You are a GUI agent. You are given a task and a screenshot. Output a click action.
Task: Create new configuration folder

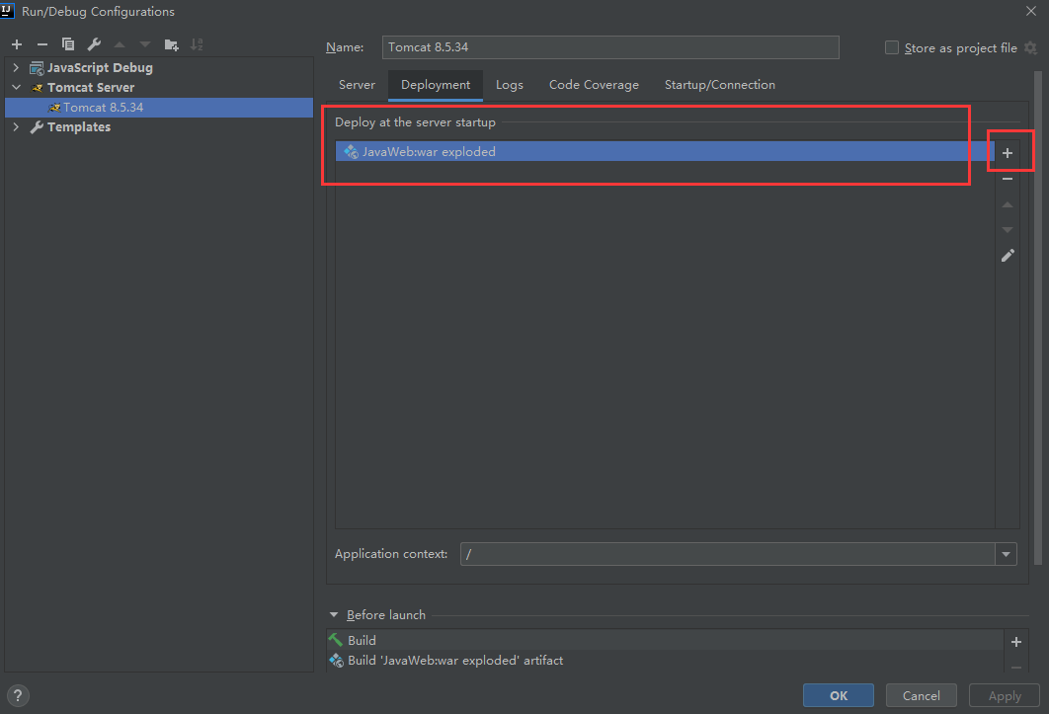pyautogui.click(x=171, y=44)
